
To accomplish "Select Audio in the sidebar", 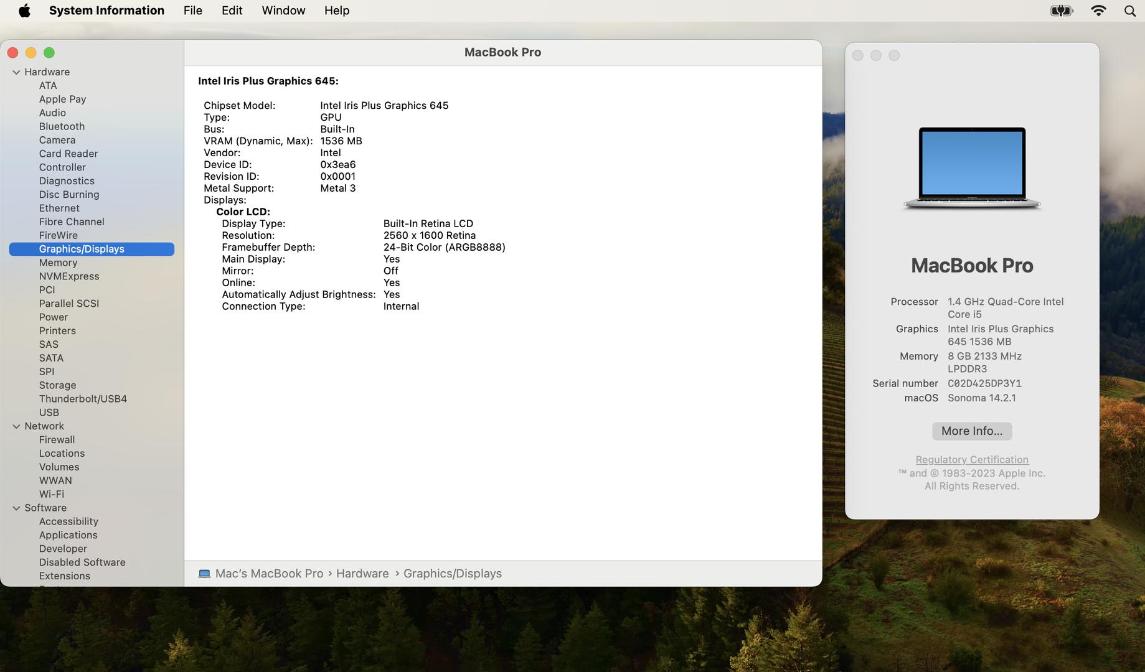I will click(x=52, y=113).
